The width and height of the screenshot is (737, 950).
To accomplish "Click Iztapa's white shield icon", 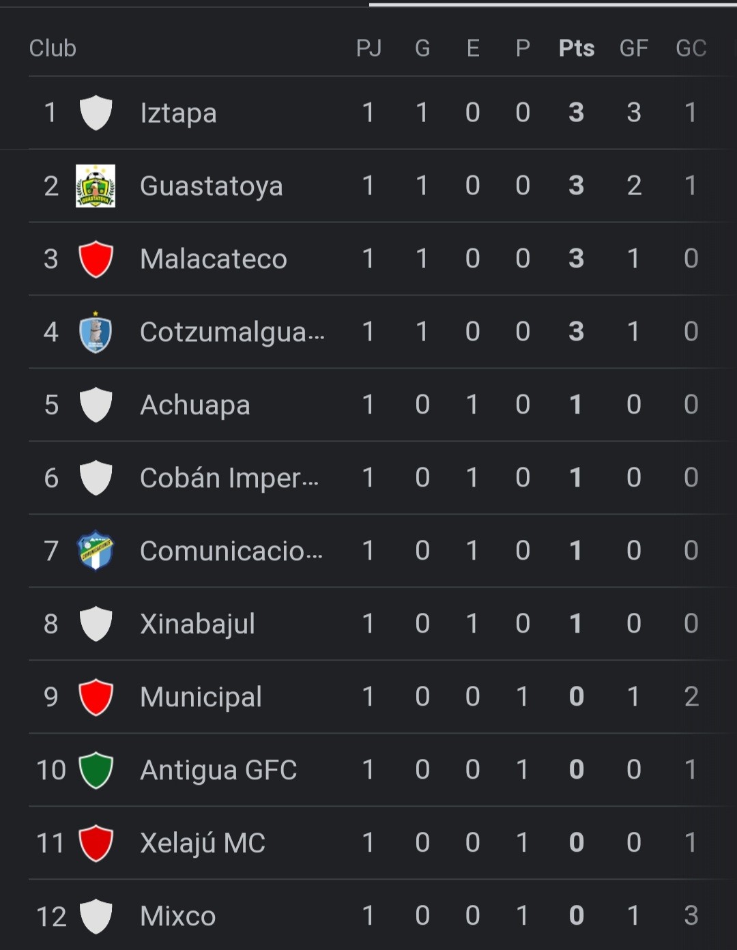I will 96,113.
